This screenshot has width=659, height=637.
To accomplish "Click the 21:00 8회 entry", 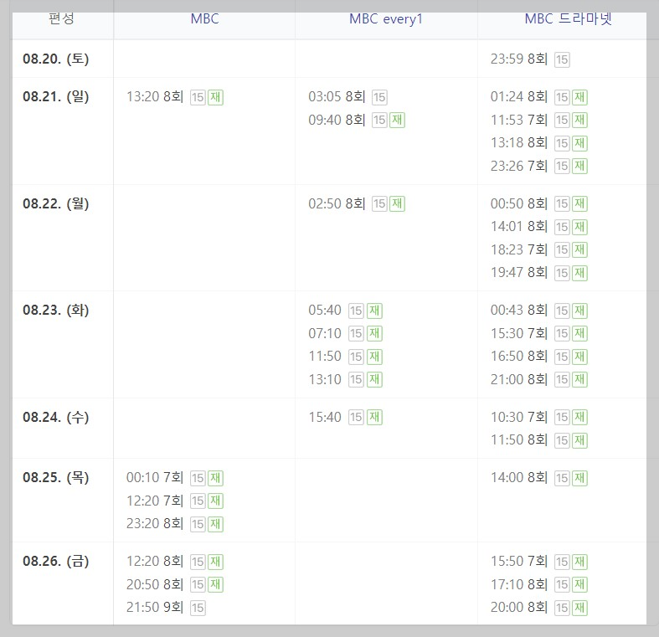I will tap(519, 379).
